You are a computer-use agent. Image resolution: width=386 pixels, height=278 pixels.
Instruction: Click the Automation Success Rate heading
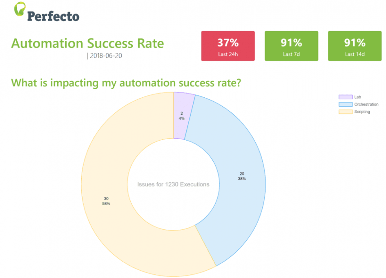pyautogui.click(x=87, y=43)
